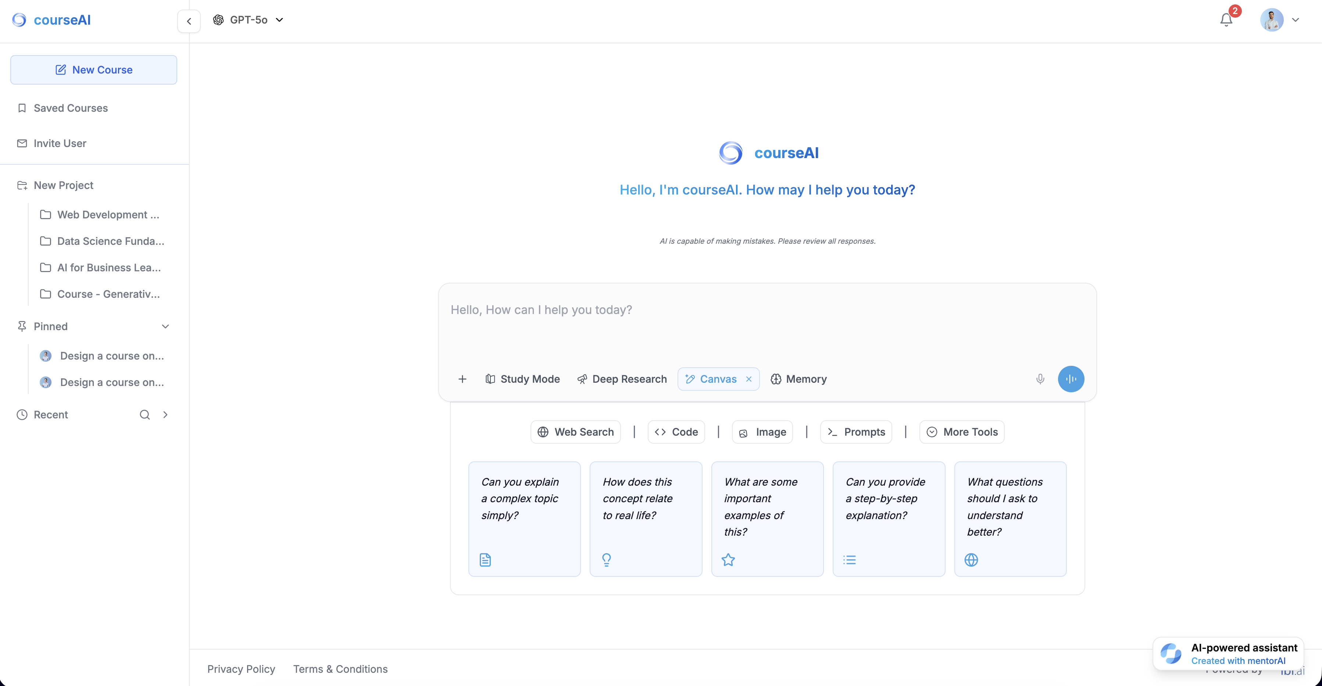Collapse the sidebar with the arrow
Screen dimensions: 1322x686
click(x=189, y=21)
